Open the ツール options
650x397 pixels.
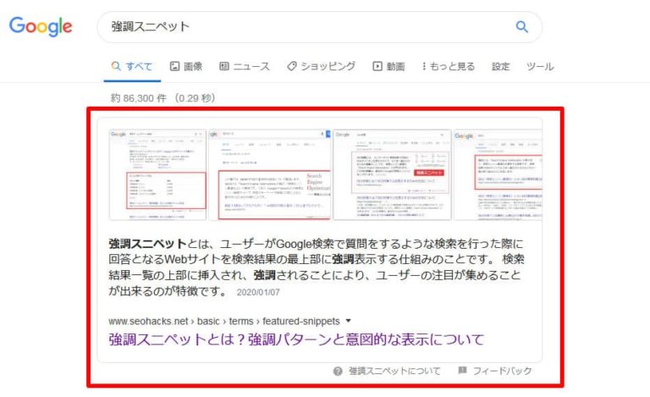[x=540, y=66]
